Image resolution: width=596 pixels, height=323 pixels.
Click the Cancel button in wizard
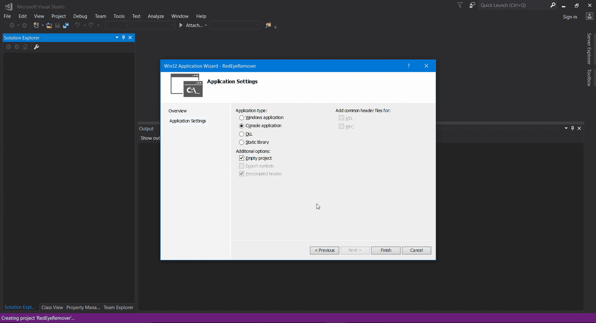click(x=416, y=250)
